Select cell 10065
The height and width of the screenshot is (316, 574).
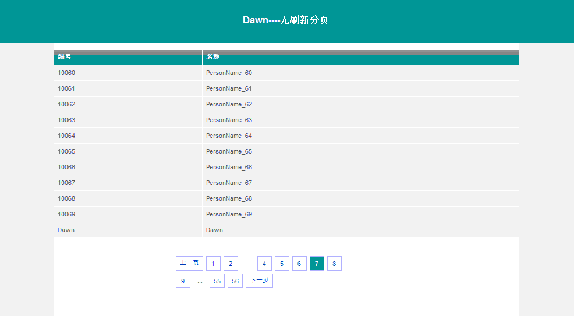pyautogui.click(x=127, y=151)
